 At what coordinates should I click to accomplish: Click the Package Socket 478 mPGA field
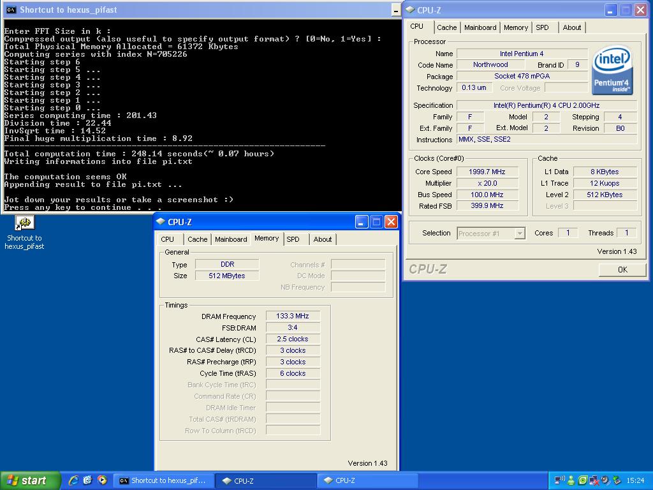pos(522,77)
